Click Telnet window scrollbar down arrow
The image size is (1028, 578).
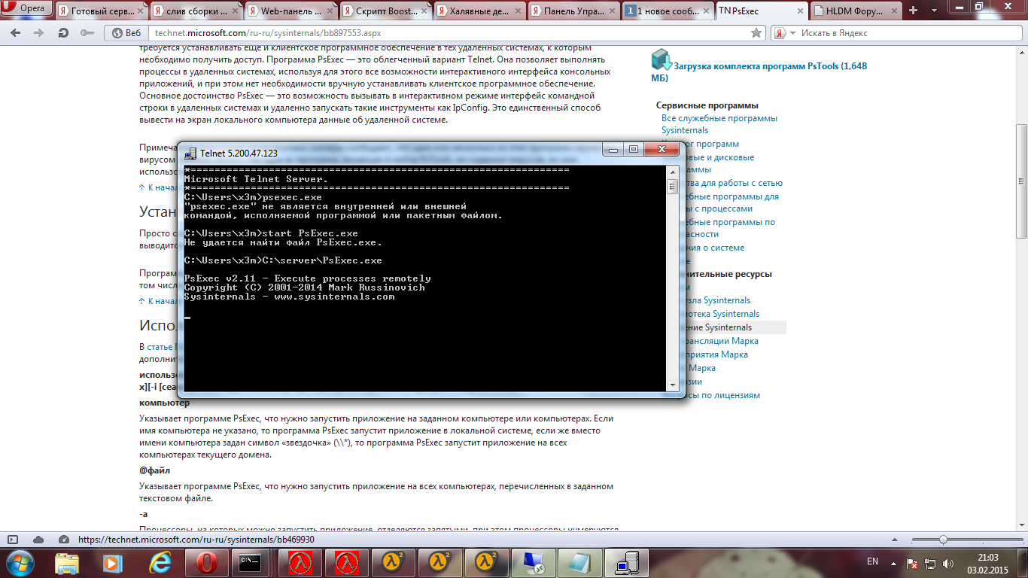pos(672,385)
